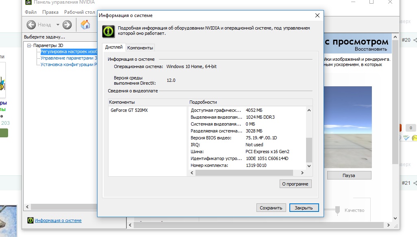Select 'Управление параметрами 3D' tree item
Screen dimensions: 417x237
coord(69,58)
